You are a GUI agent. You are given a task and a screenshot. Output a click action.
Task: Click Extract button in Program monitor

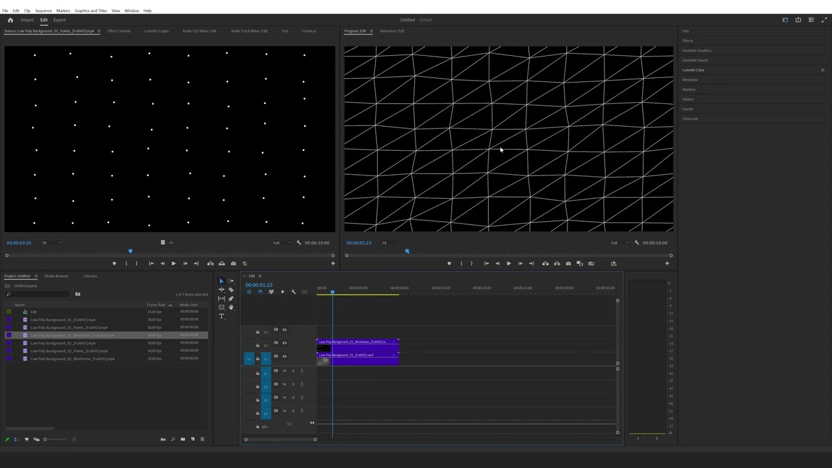tap(557, 263)
